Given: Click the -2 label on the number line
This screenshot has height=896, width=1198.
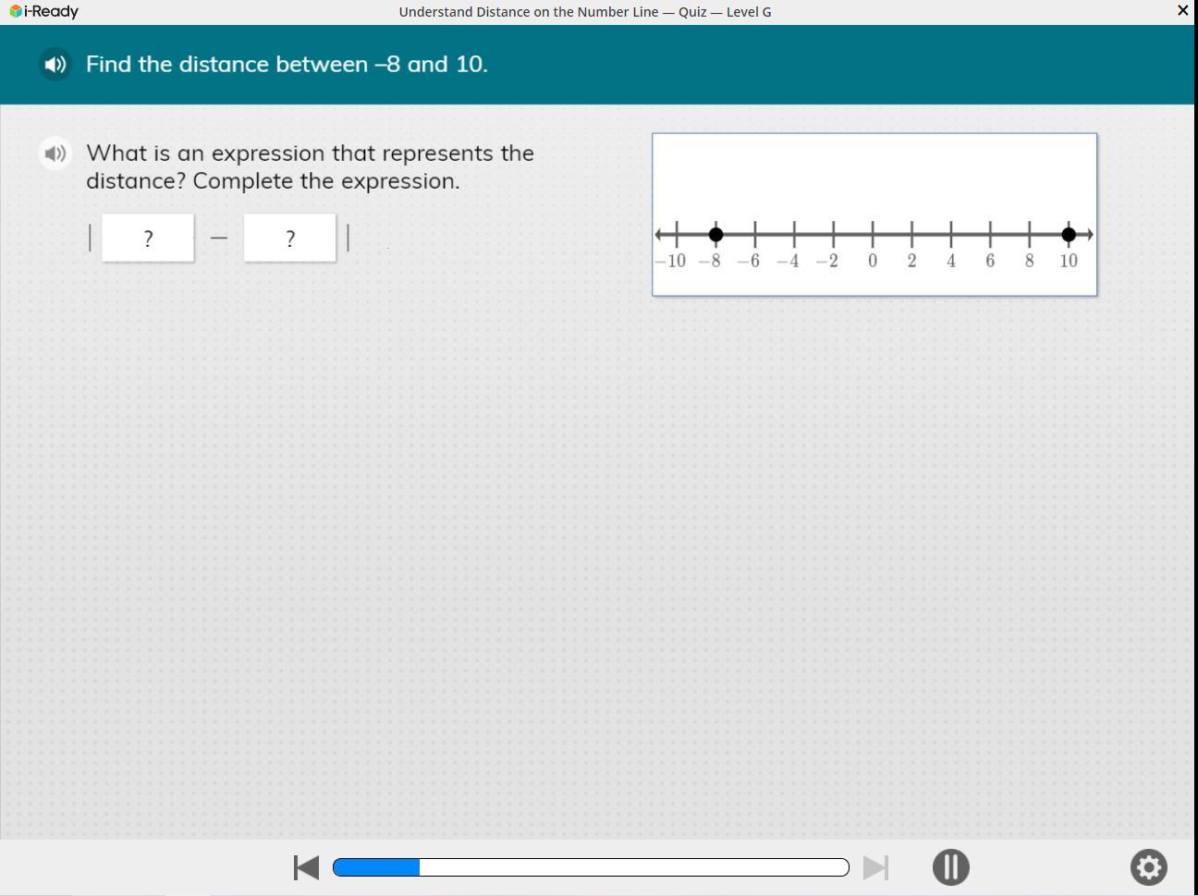Looking at the screenshot, I should (x=826, y=261).
